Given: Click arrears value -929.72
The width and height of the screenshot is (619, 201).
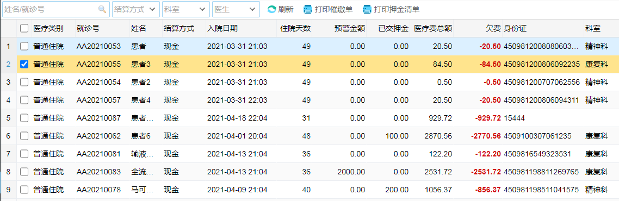Looking at the screenshot, I should click(488, 118).
